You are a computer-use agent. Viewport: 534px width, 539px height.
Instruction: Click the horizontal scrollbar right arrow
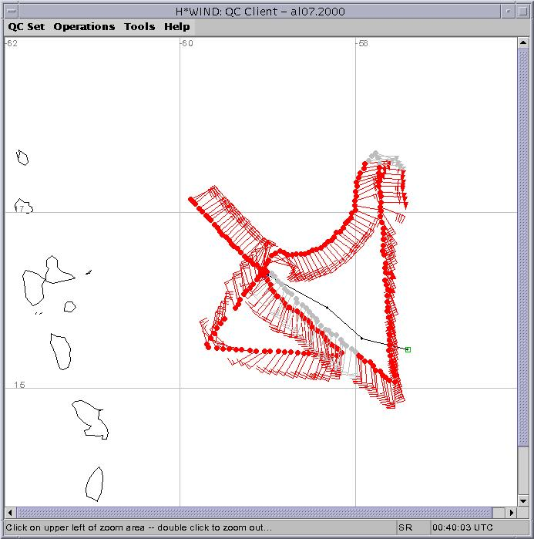(512, 513)
